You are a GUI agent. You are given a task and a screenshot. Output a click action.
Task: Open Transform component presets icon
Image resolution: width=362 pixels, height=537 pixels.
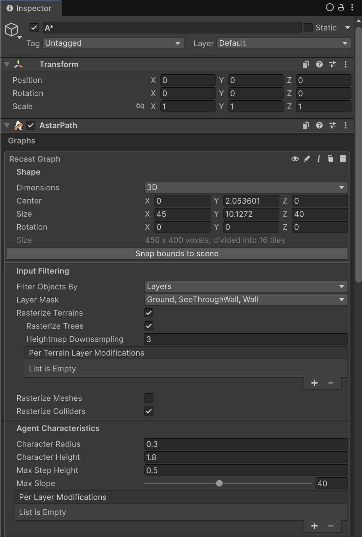332,65
